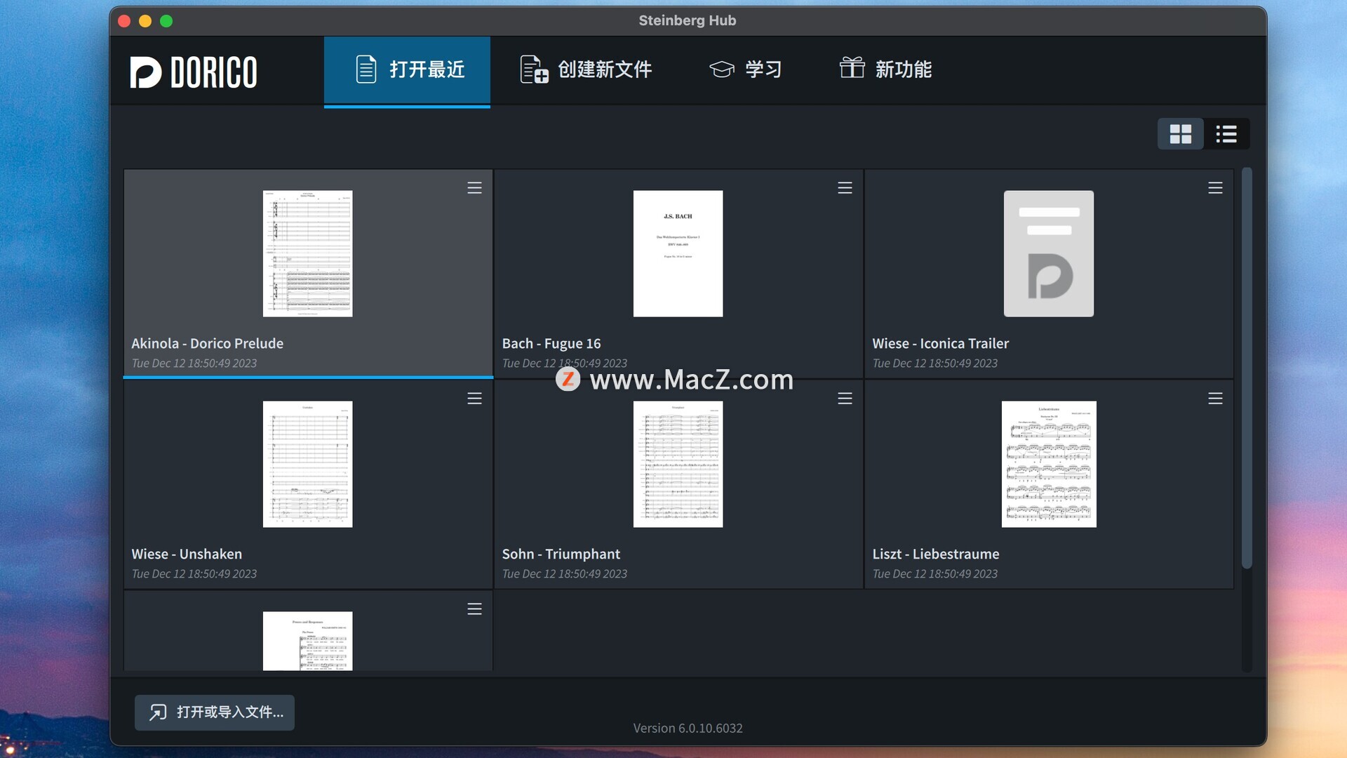Open Sohn - Triumphant score thumbnail
1347x758 pixels.
678,464
